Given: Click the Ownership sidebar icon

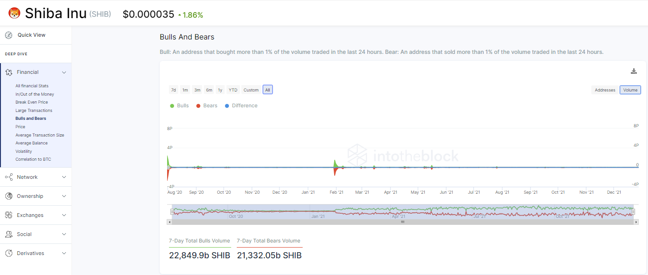Looking at the screenshot, I should click(x=8, y=196).
